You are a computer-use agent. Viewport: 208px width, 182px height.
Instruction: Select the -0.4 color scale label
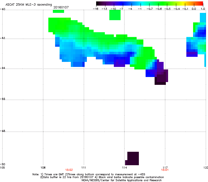click(177, 9)
